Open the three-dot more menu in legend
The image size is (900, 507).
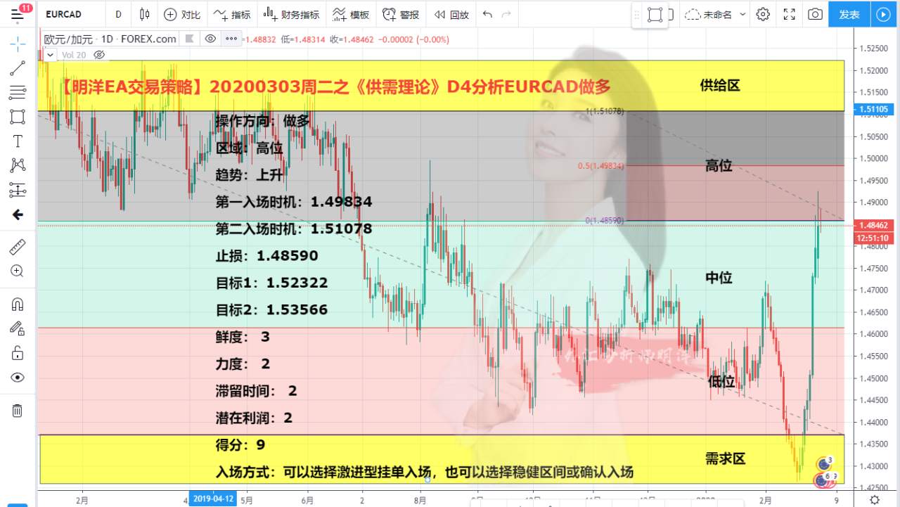coord(231,39)
